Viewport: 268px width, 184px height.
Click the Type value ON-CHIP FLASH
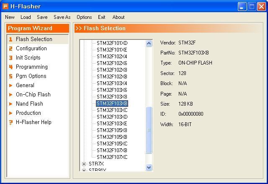pos(196,63)
